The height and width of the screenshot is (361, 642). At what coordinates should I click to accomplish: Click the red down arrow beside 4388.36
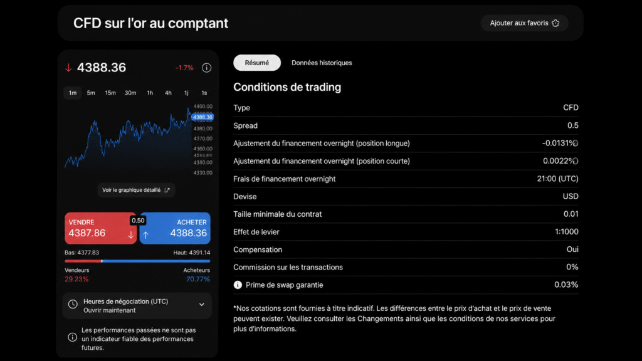[x=68, y=68]
